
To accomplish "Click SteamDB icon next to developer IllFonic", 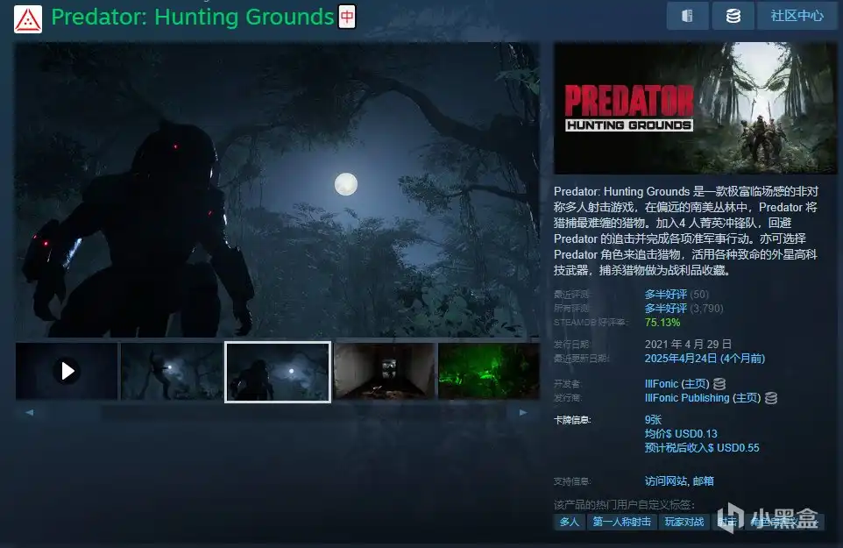I will click(x=719, y=384).
